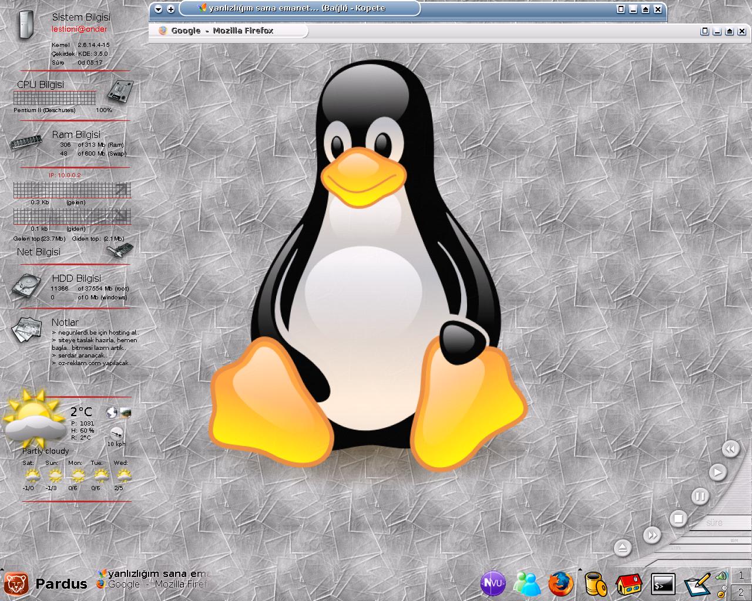The image size is (752, 601).
Task: Switch to virtual desktop 1
Action: click(741, 576)
